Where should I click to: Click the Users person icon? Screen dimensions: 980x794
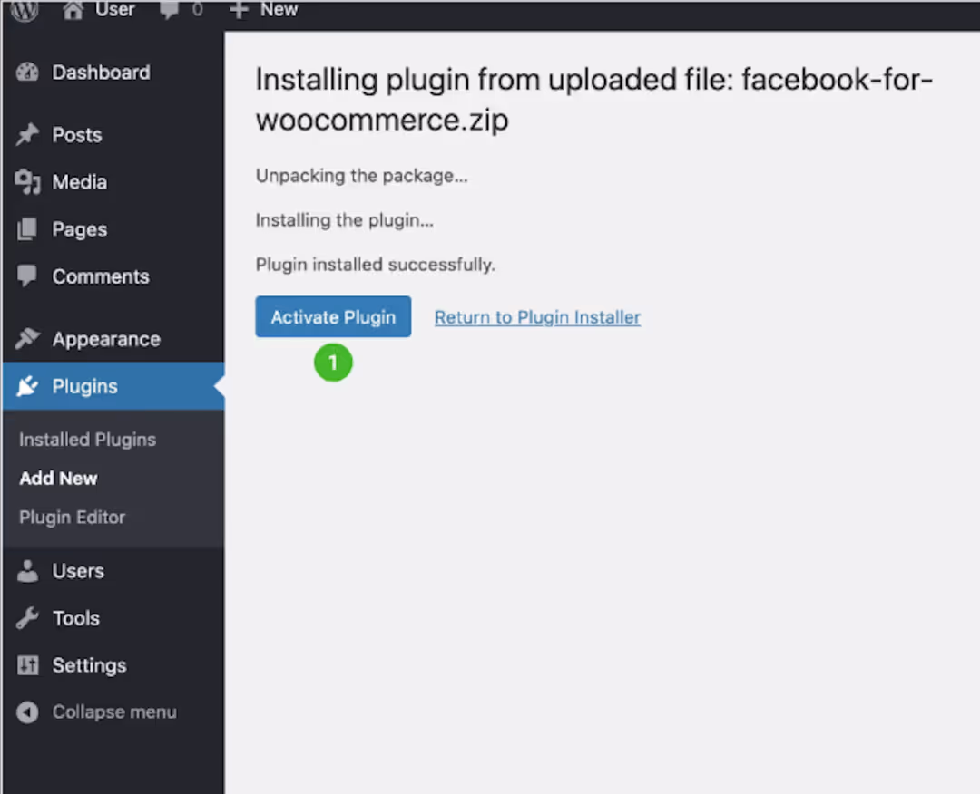(x=27, y=571)
